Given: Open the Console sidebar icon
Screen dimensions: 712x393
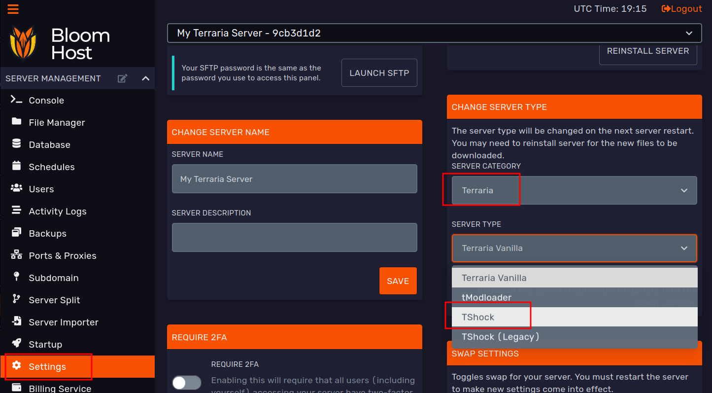Looking at the screenshot, I should pyautogui.click(x=17, y=100).
